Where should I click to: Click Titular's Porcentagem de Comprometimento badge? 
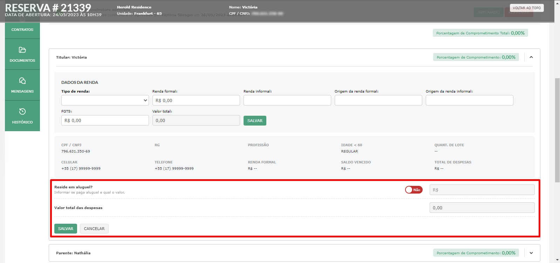(476, 57)
